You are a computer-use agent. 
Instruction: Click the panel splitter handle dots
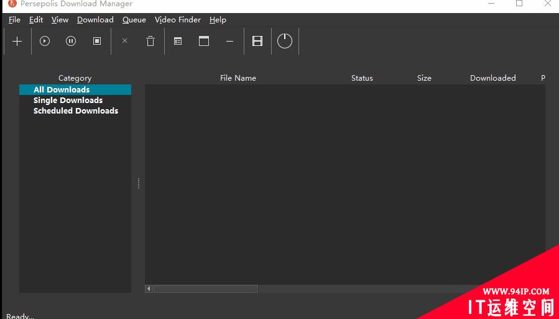139,183
